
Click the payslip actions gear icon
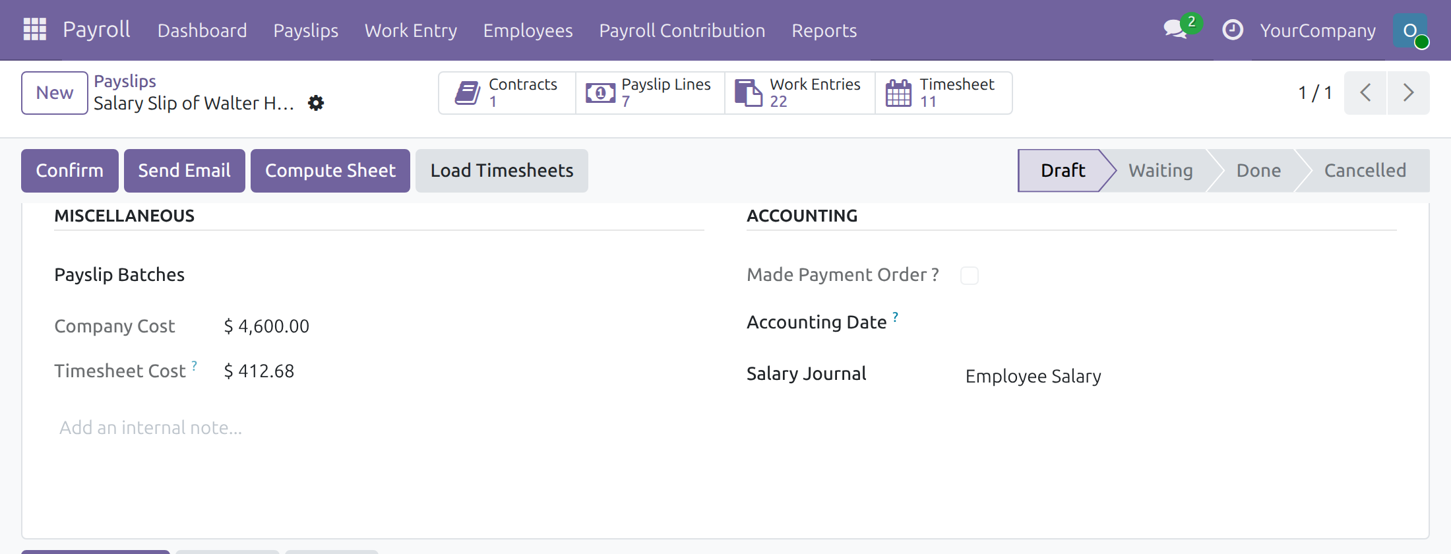pos(316,104)
